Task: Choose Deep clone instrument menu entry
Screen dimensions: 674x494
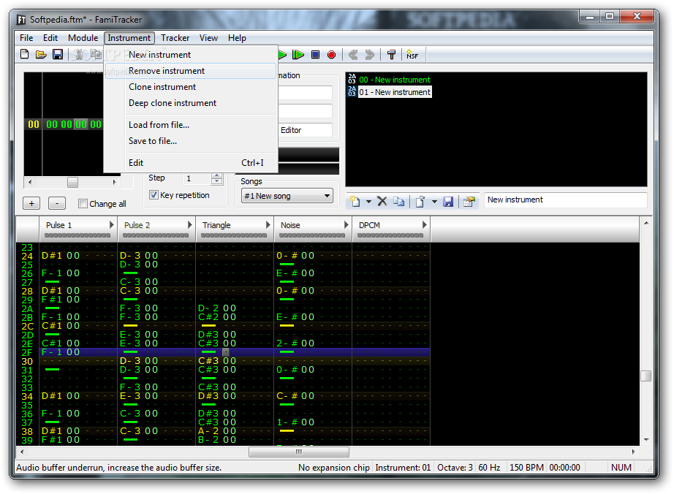Action: (x=191, y=103)
